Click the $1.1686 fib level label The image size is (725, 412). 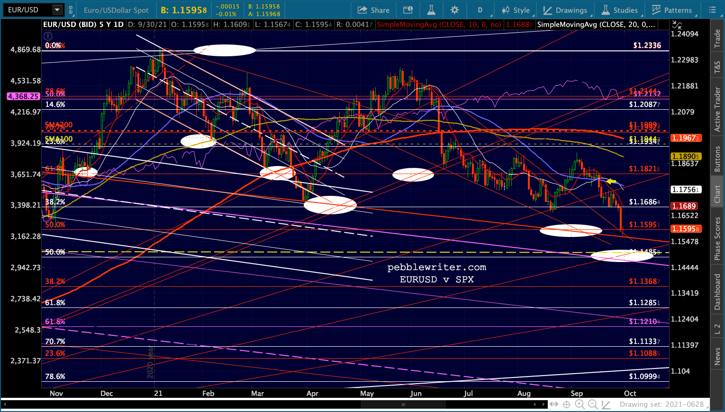click(x=644, y=202)
